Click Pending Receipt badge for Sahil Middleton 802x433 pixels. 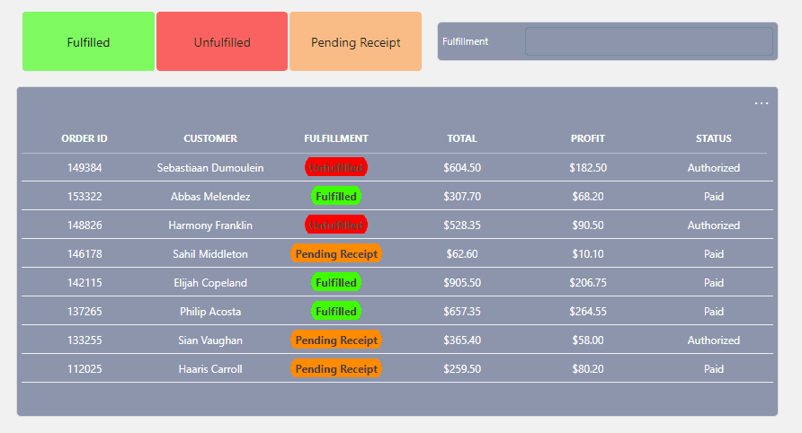point(336,254)
